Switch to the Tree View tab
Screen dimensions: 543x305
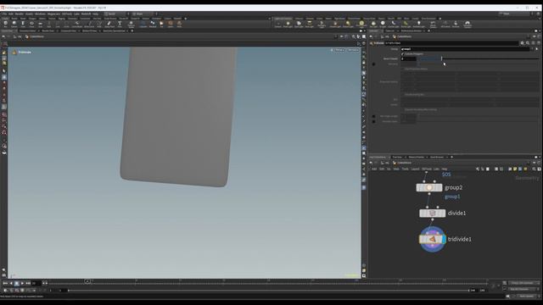point(397,157)
